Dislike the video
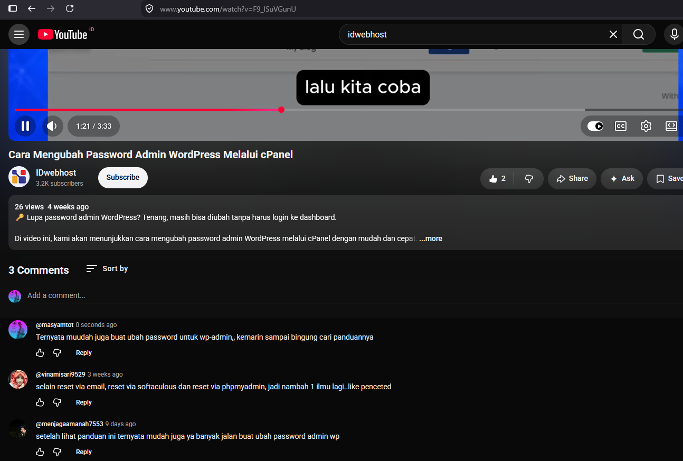Screen dimensions: 683x461 pyautogui.click(x=529, y=179)
